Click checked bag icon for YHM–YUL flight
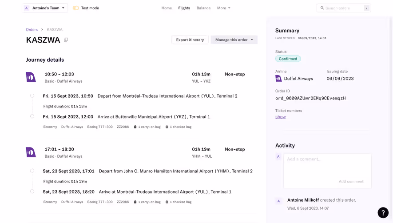 coord(167,202)
